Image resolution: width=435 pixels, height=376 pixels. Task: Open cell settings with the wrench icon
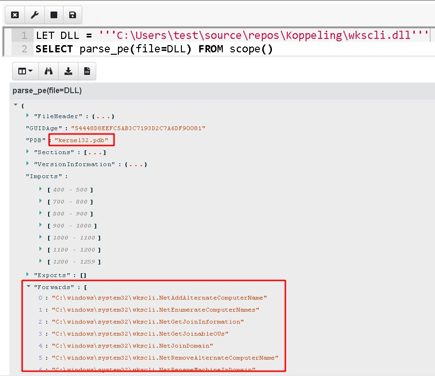(34, 15)
